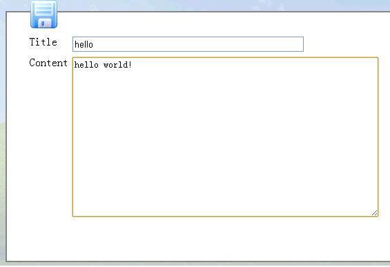Click the floppy disk save icon
390x267 pixels.
tap(43, 14)
